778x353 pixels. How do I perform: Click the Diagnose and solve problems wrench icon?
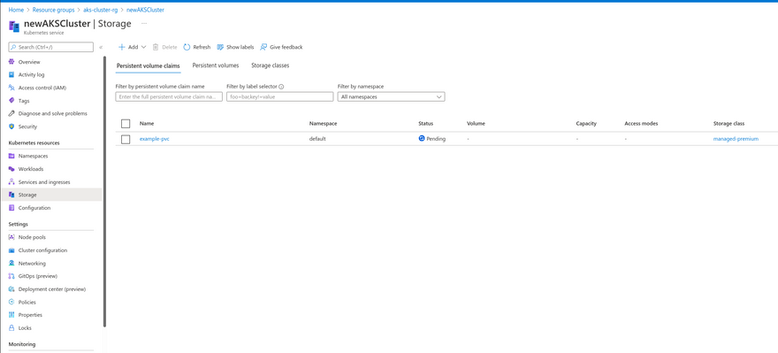(11, 114)
